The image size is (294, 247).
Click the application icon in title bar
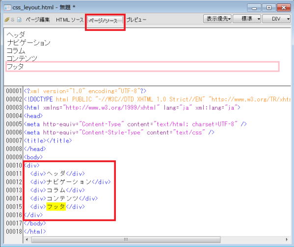pyautogui.click(x=7, y=7)
